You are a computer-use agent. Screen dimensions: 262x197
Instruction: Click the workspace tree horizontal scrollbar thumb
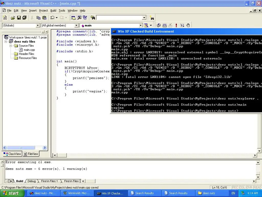click(21, 147)
